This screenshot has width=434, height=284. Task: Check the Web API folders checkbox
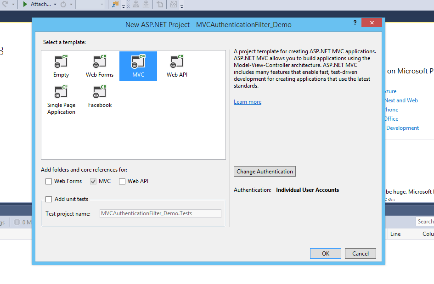click(x=122, y=181)
